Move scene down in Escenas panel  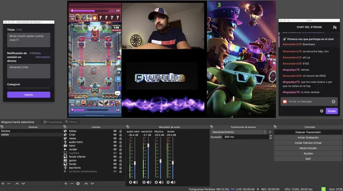pyautogui.click(x=23, y=183)
